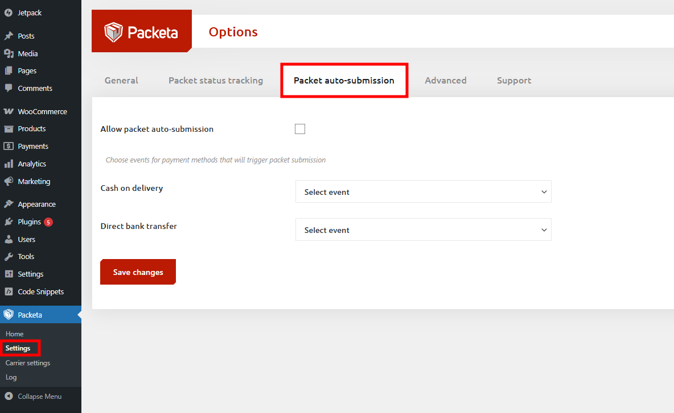Click the Products box icon
674x413 pixels.
(9, 128)
